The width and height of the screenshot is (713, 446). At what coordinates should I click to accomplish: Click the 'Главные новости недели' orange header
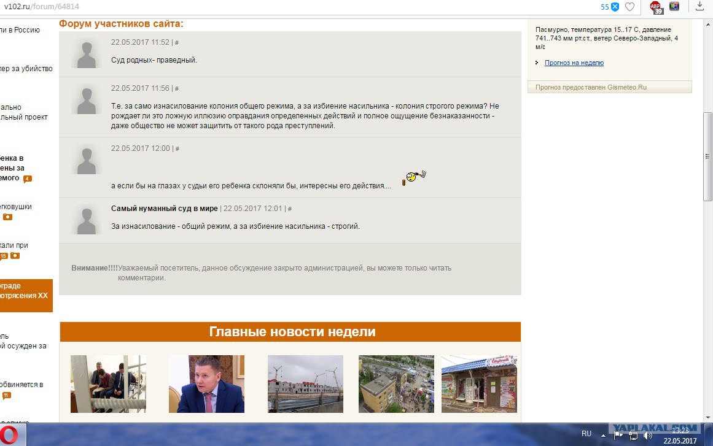290,331
